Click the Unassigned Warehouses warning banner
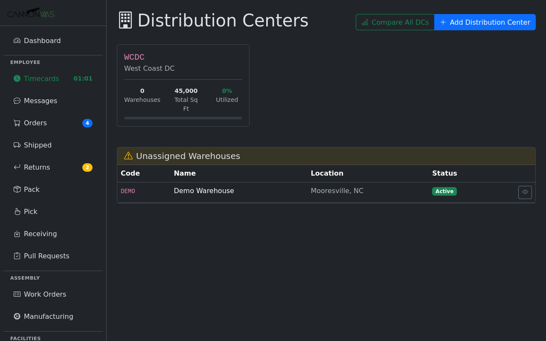 (x=188, y=156)
